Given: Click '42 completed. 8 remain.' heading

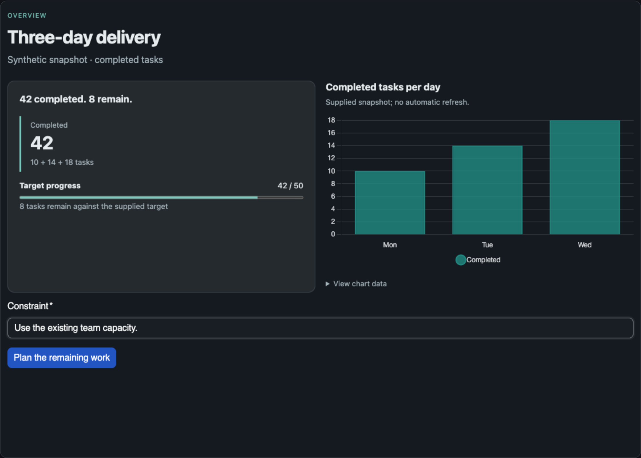Looking at the screenshot, I should [x=76, y=99].
